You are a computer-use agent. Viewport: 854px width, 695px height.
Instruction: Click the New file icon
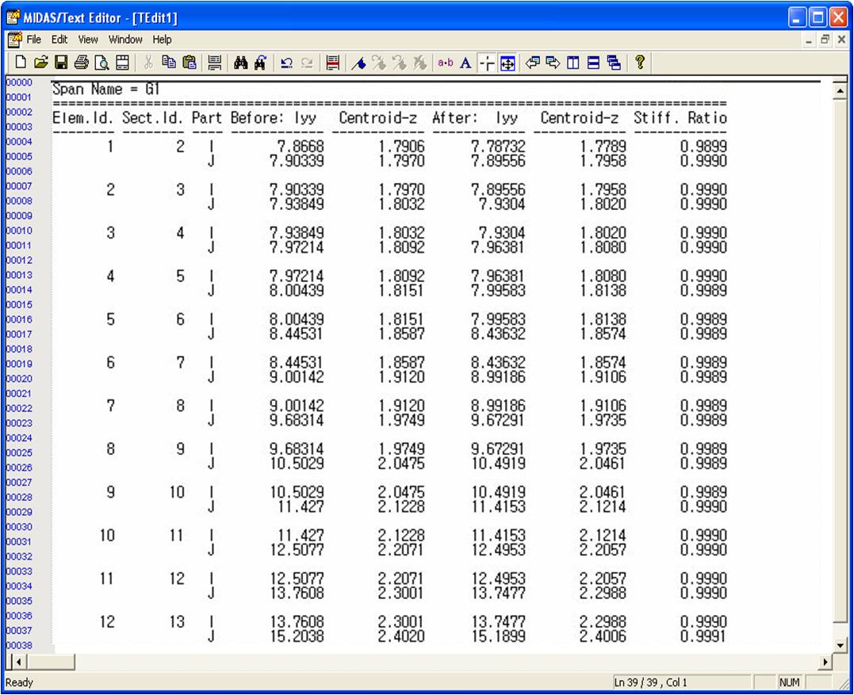pos(17,63)
